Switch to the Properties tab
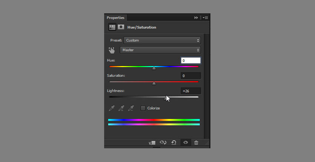 (116, 18)
